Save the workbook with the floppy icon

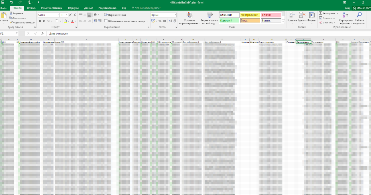pyautogui.click(x=3, y=2)
